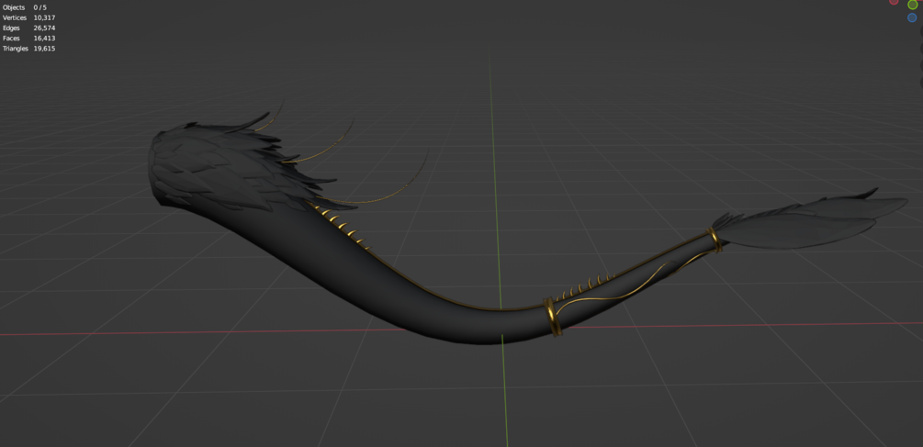Click the red negative X axis gizmo circle

click(894, 2)
